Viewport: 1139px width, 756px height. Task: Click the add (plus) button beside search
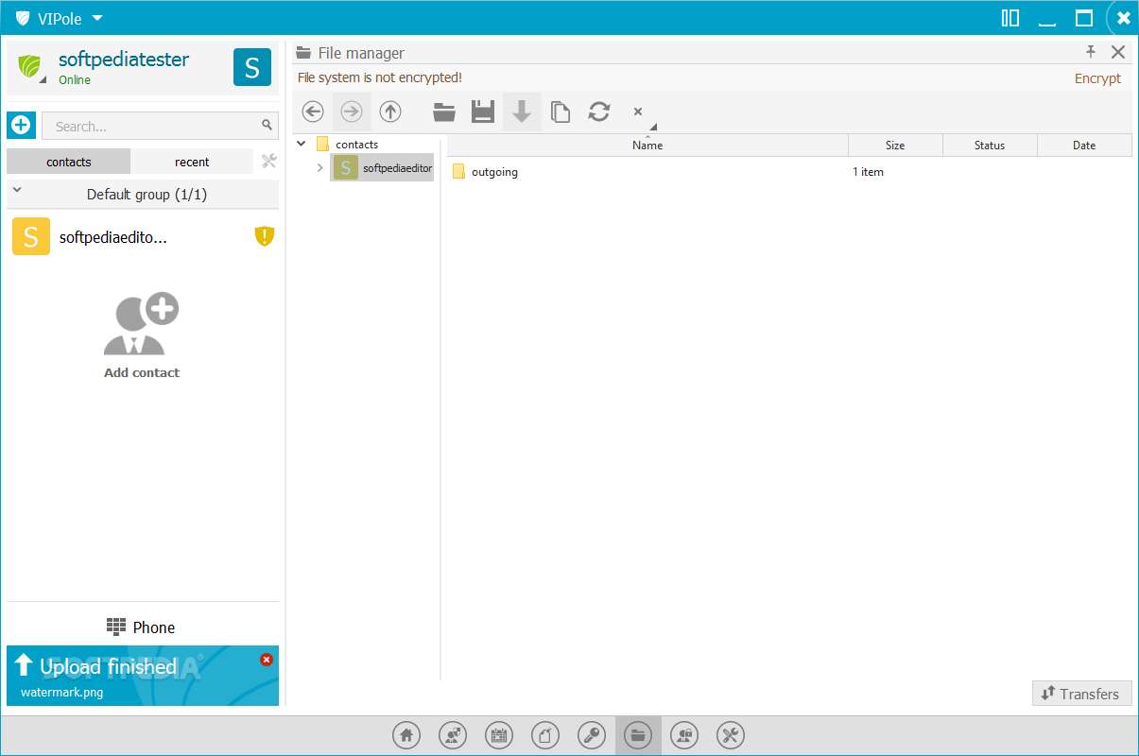click(21, 125)
